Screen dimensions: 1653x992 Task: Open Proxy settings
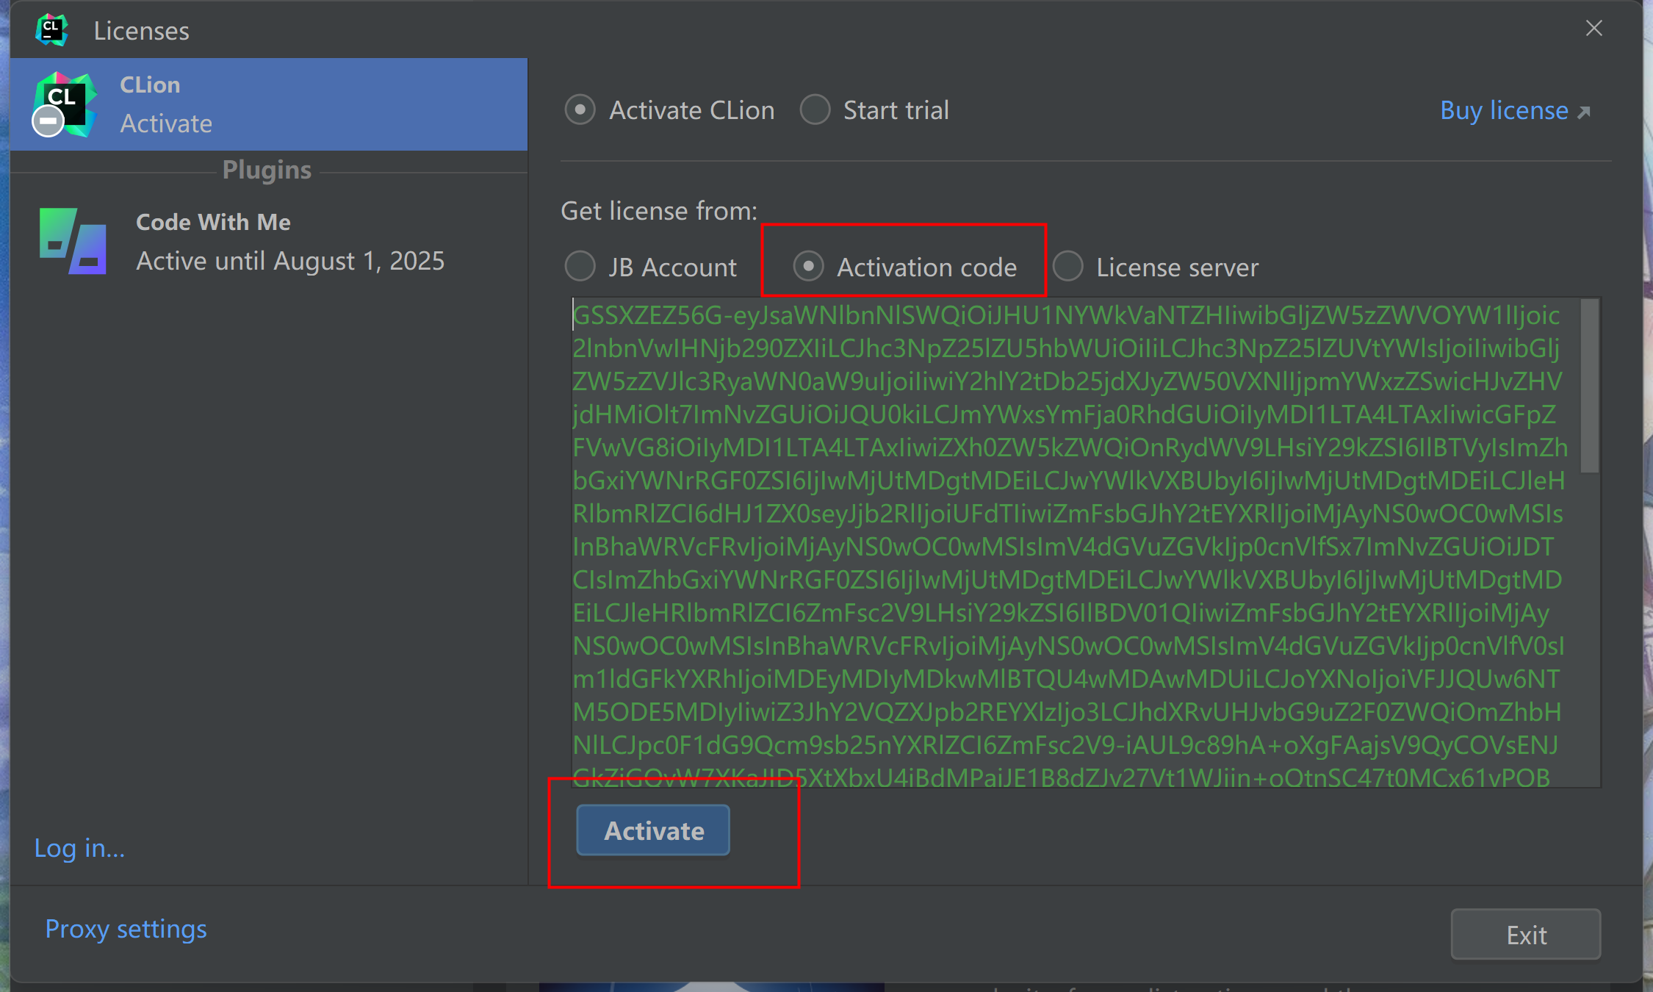tap(126, 929)
